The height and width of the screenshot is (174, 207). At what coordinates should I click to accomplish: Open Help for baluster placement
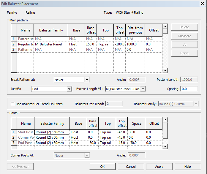tap(187, 167)
